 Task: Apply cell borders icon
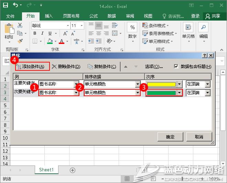[35, 41]
